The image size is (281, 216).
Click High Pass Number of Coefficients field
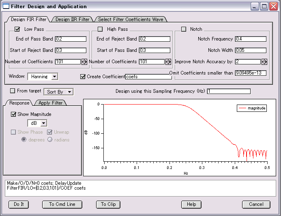pyautogui.click(x=152, y=62)
